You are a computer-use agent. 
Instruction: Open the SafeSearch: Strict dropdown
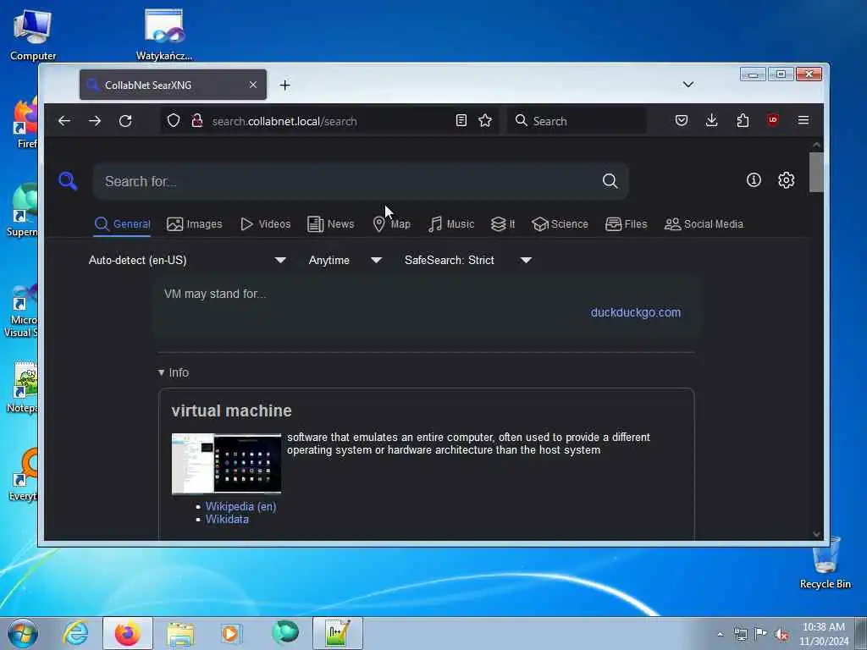pos(467,260)
